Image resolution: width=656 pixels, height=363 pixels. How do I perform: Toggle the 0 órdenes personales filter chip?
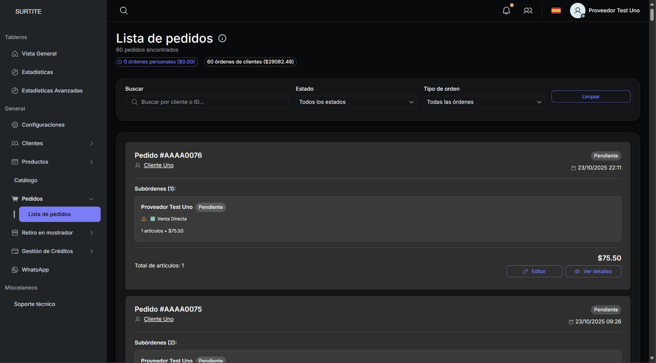pyautogui.click(x=157, y=62)
